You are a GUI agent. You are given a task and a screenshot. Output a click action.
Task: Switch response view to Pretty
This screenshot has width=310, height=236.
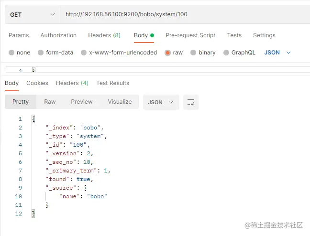[x=21, y=102]
